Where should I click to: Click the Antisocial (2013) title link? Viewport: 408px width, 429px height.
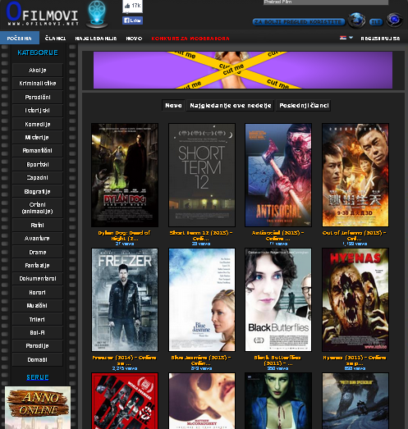point(278,235)
